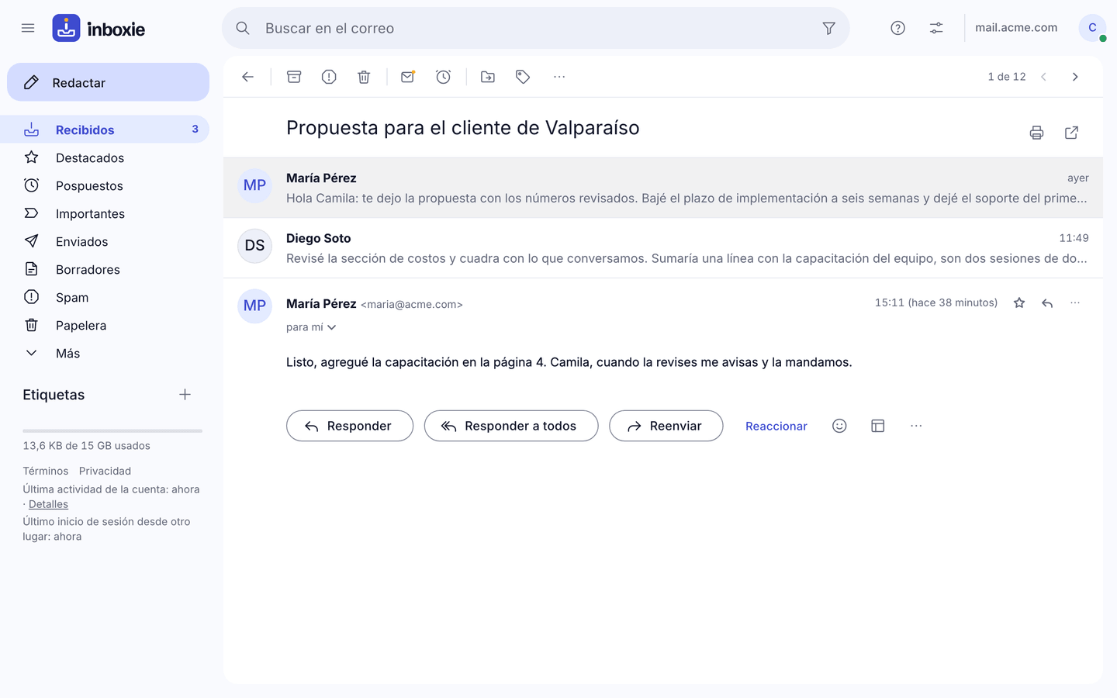This screenshot has width=1117, height=698.
Task: Star María Pérez's latest message
Action: click(1019, 303)
